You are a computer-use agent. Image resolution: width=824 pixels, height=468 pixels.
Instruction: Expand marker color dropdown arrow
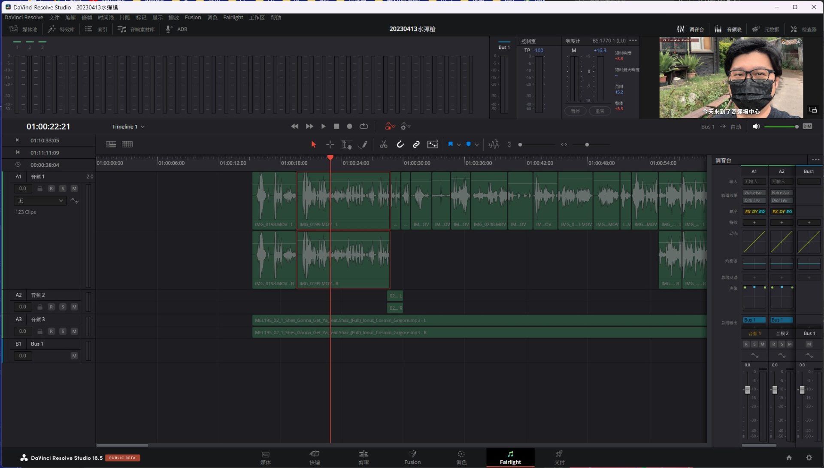point(477,145)
